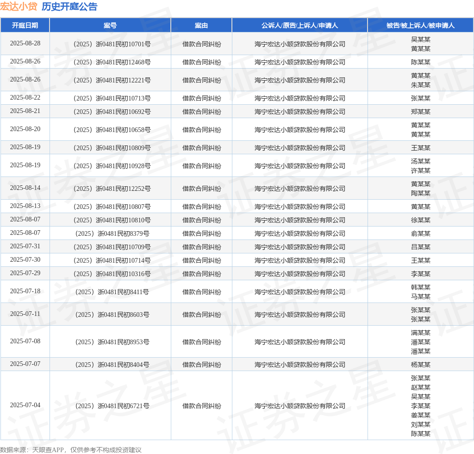The width and height of the screenshot is (474, 454).
Task: Click the 数据来源 footer disclaimer text
Action: pos(71,450)
